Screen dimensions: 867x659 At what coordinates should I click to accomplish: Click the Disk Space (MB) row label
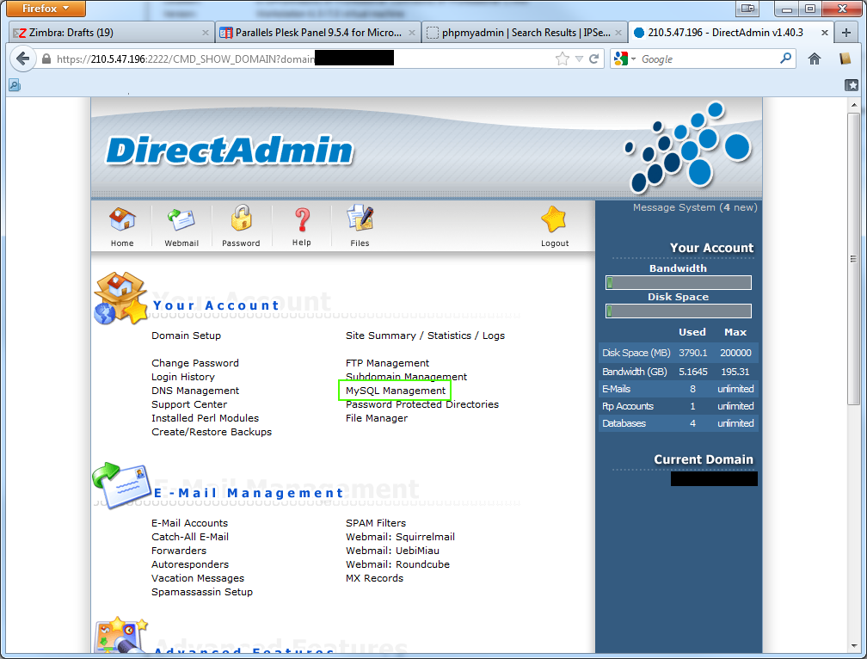tap(636, 353)
